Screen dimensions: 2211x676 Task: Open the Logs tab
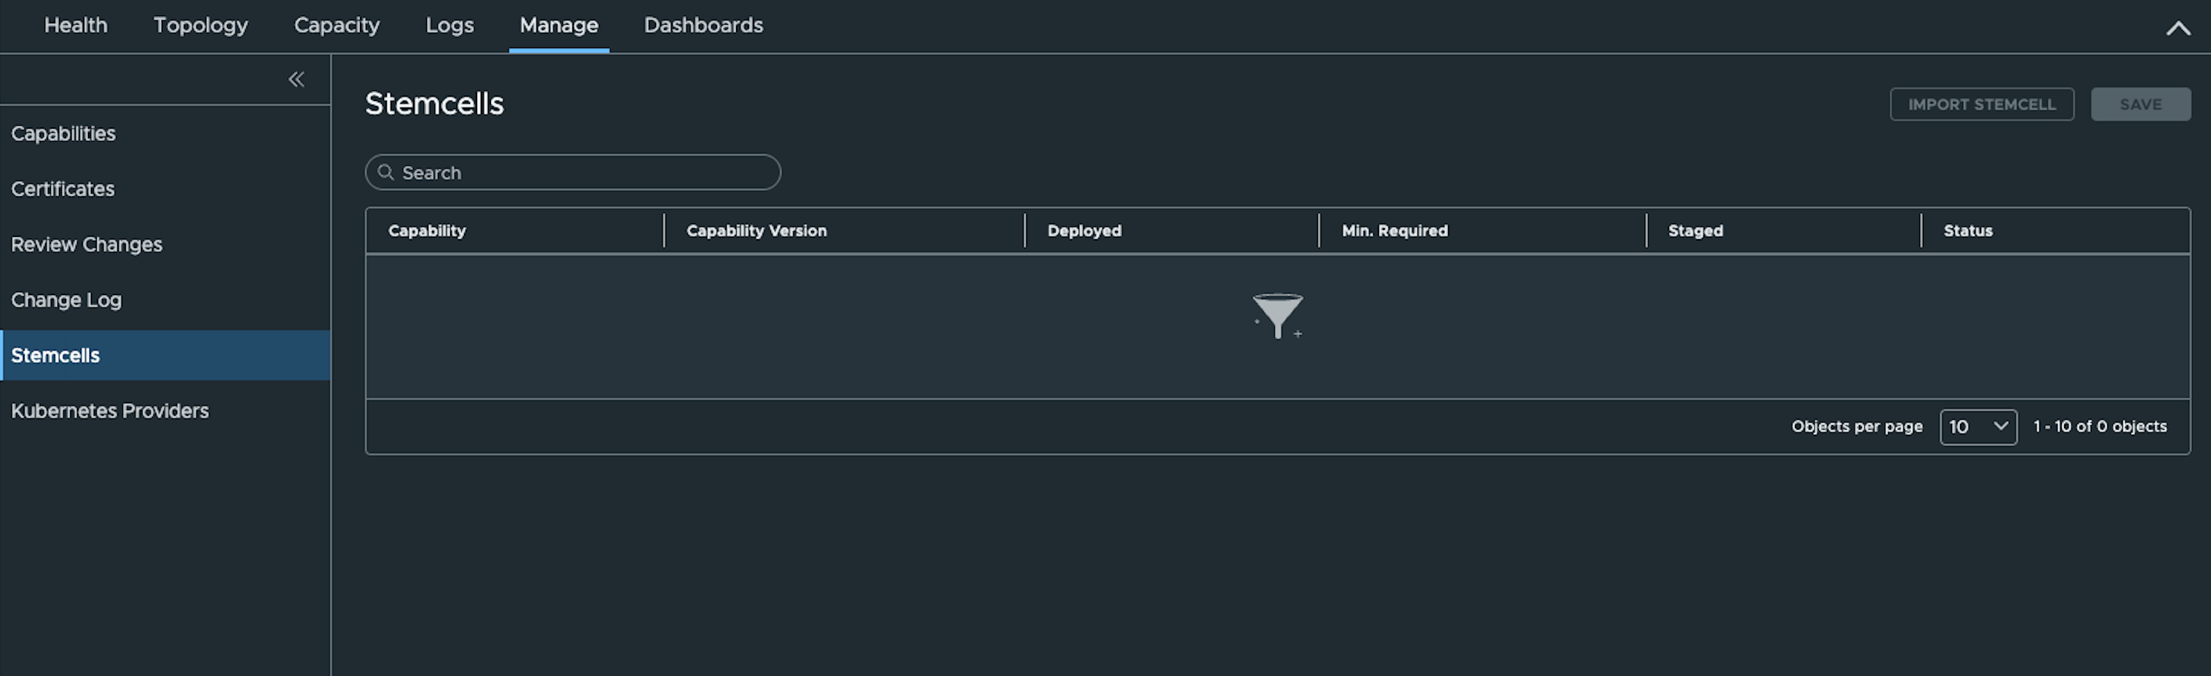pos(449,25)
